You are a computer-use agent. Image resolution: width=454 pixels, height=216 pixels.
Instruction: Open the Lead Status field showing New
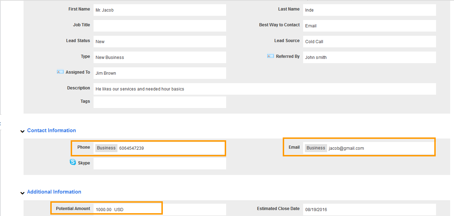click(160, 42)
